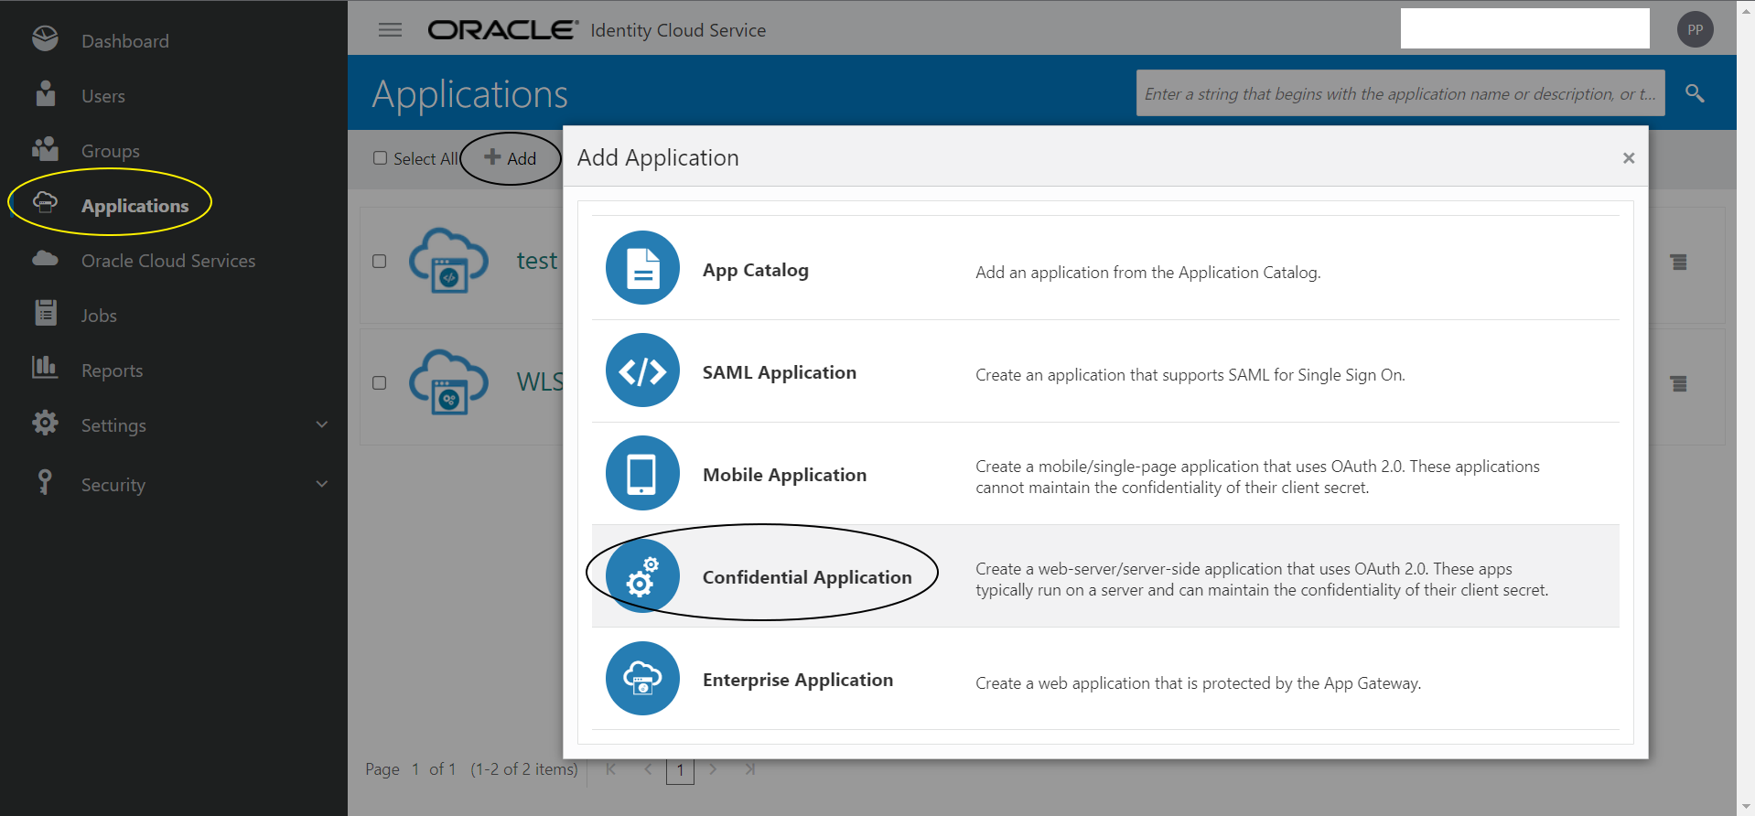1755x816 pixels.
Task: Expand the Security submenu chevron
Action: 321,484
